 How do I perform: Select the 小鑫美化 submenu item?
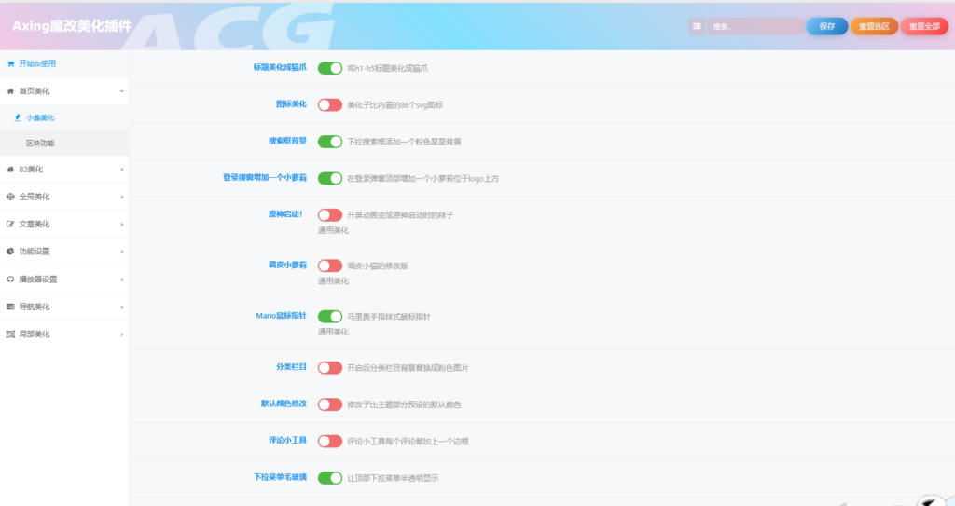[40, 117]
